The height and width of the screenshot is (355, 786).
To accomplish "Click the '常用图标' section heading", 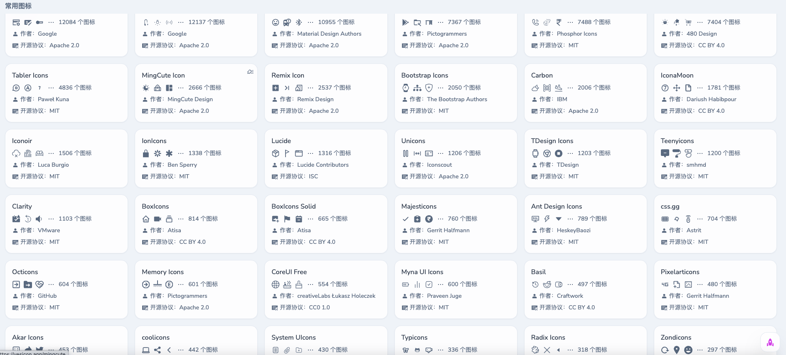I will [x=18, y=6].
